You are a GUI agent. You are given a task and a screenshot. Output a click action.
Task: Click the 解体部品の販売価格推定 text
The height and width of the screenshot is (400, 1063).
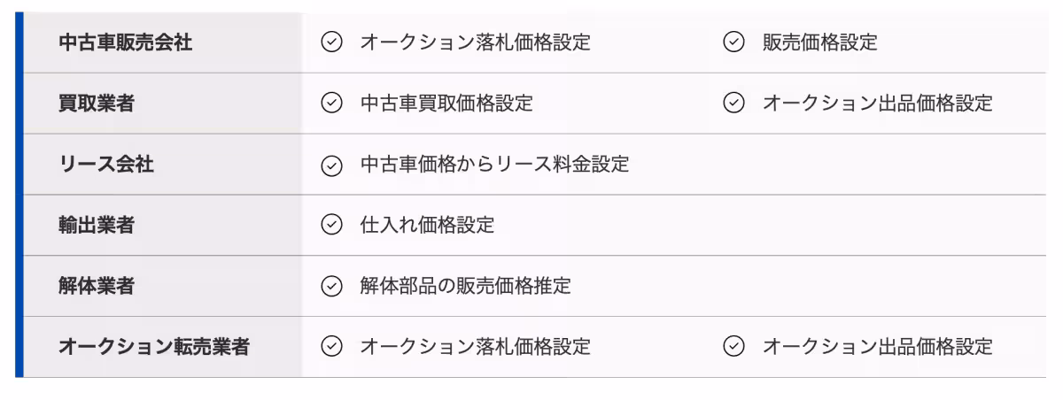(465, 286)
